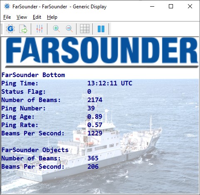Zoom out with the red minus magnifier
Viewport: 200px width, 195px height.
(69, 29)
